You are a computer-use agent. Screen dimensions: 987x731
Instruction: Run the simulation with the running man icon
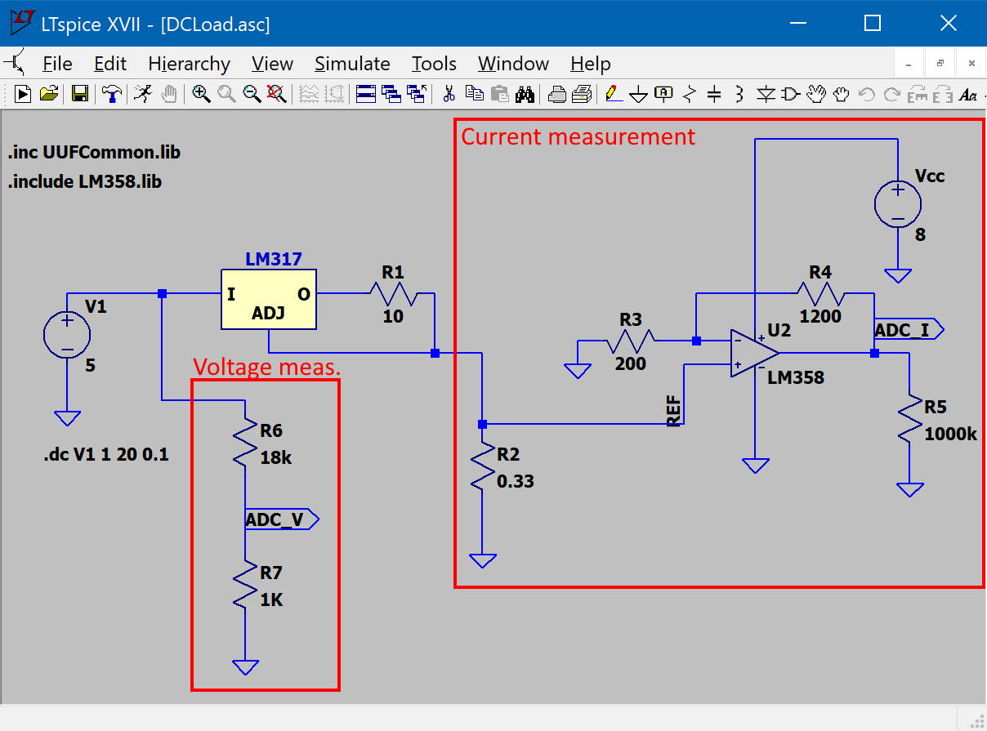pos(142,94)
